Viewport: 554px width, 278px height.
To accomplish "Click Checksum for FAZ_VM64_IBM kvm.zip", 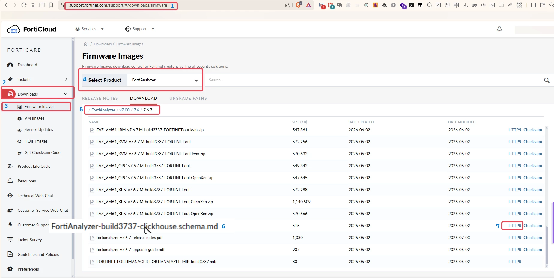I will tap(533, 130).
